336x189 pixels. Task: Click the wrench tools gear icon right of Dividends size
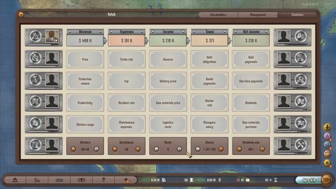[x=300, y=145]
